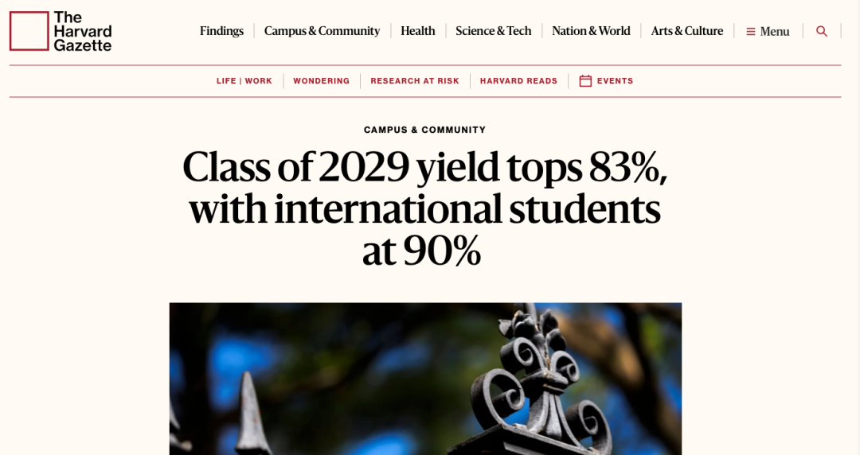Screen dimensions: 860x455
Task: Open the Events link text
Action: [x=616, y=81]
